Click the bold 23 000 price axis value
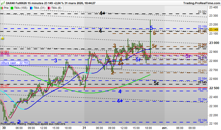This screenshot has width=221, height=130. [x=214, y=43]
